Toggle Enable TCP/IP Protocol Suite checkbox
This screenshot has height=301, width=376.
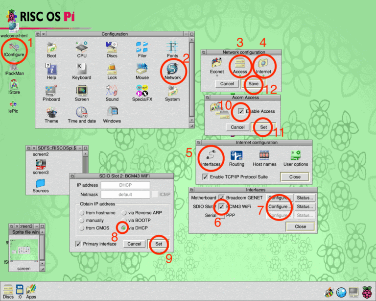205,177
